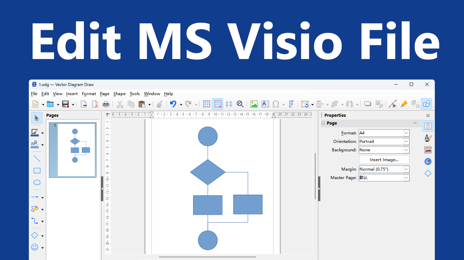Toggle Snap to Grid
This screenshot has width=464, height=260.
tap(218, 104)
